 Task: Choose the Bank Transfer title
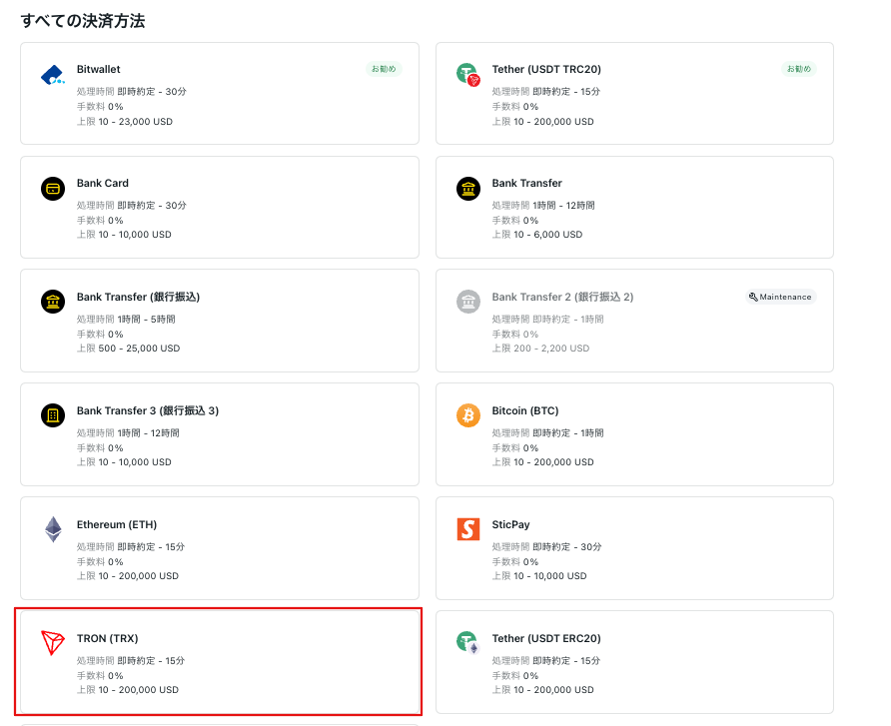pos(526,183)
